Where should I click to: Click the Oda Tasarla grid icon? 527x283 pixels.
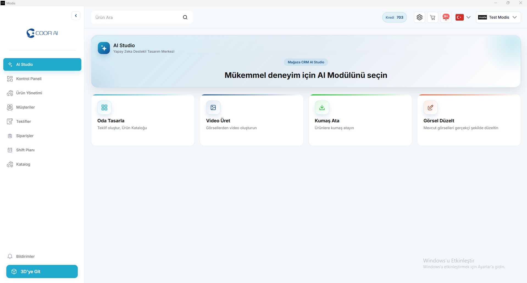[x=104, y=107]
